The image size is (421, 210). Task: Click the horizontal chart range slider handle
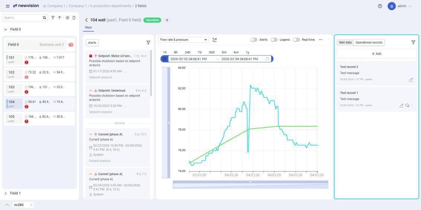(250, 182)
